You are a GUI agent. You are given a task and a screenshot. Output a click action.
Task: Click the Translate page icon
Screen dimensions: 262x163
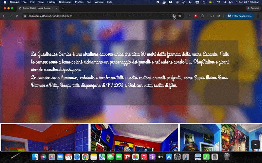click(x=174, y=16)
